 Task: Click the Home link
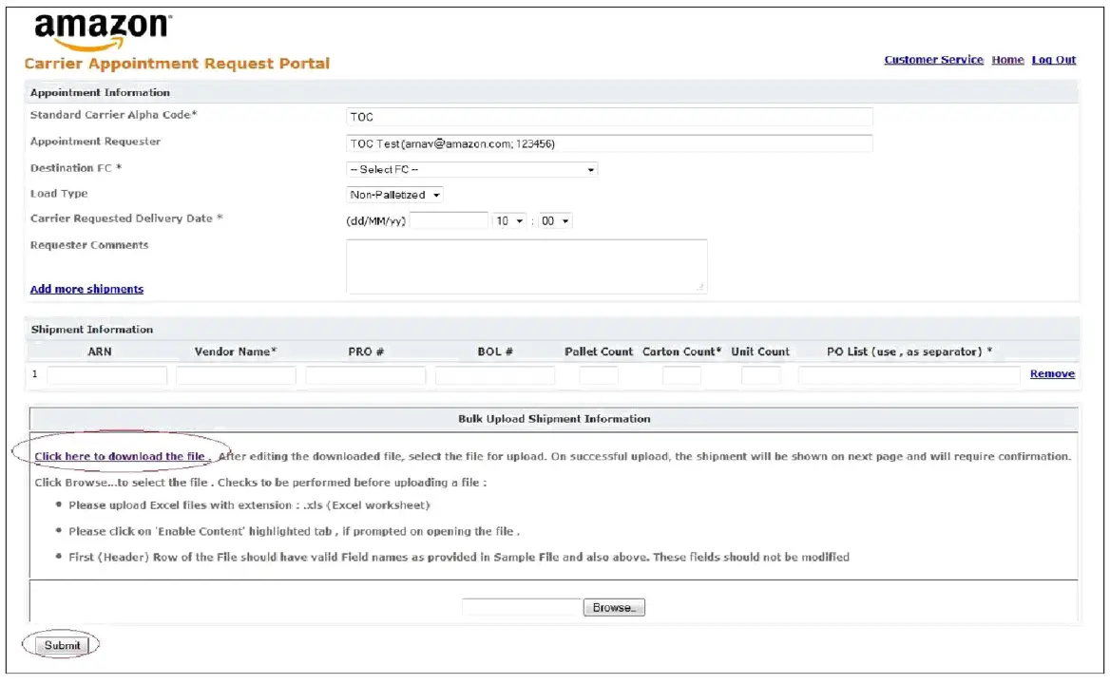coord(1007,59)
